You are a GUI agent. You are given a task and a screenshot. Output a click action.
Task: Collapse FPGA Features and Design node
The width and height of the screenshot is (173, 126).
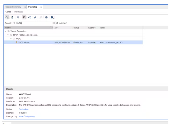8,35
